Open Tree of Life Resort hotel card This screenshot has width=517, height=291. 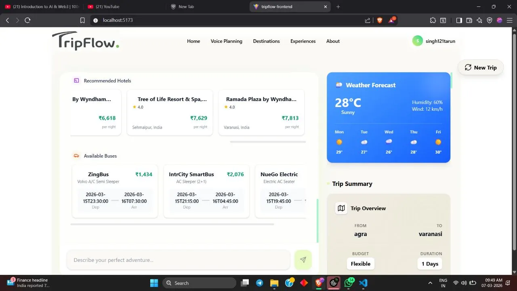170,112
